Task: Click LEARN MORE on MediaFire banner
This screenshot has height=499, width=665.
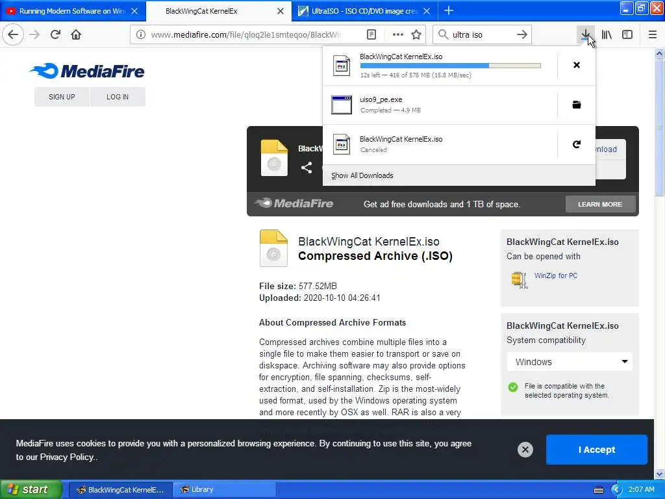Action: click(x=600, y=204)
